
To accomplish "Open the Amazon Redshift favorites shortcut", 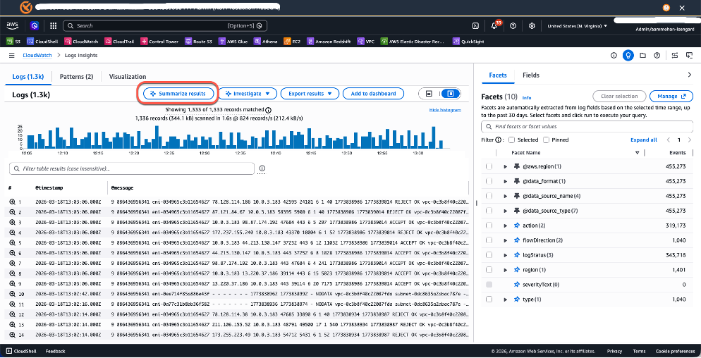I will pos(329,42).
